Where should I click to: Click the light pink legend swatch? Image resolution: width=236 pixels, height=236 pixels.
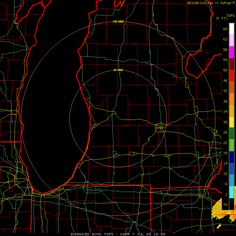(x=232, y=40)
